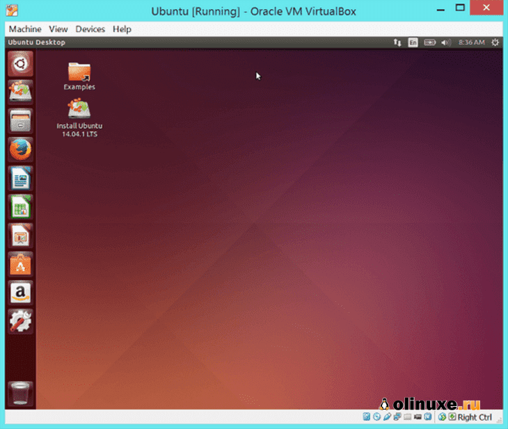
Task: Open the Amazon launcher icon
Action: click(x=20, y=293)
